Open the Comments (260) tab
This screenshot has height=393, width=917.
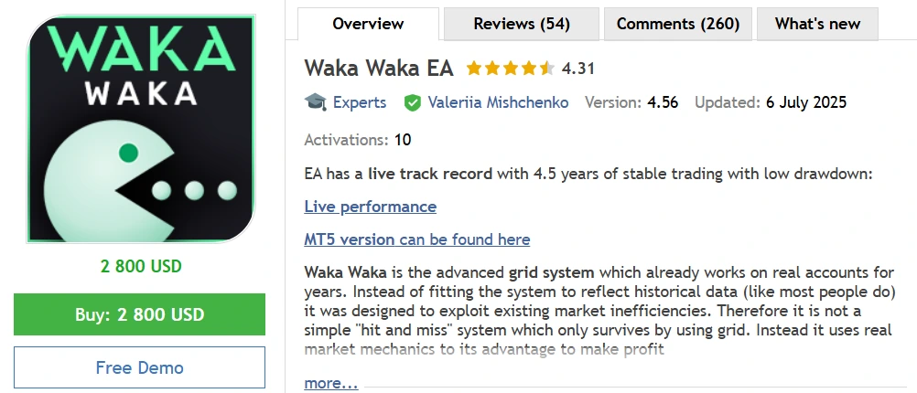(677, 25)
